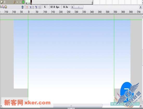Image resolution: width=143 pixels, height=109 pixels.
Task: Click Edit Multiple Frames icon
Action: tap(36, 7)
